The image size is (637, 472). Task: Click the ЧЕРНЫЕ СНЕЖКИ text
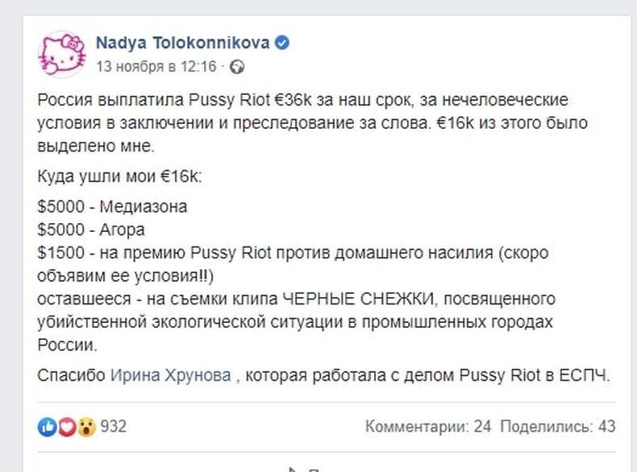coord(358,299)
